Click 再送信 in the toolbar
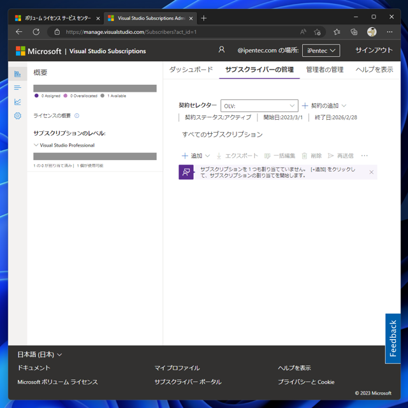This screenshot has width=408, height=408. tap(340, 156)
